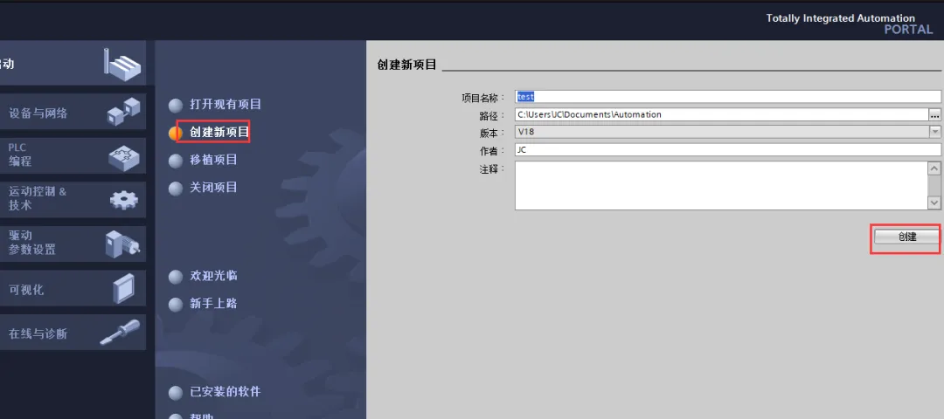Image resolution: width=944 pixels, height=419 pixels.
Task: Open the PLC 编程 portal tab
Action: (73, 155)
